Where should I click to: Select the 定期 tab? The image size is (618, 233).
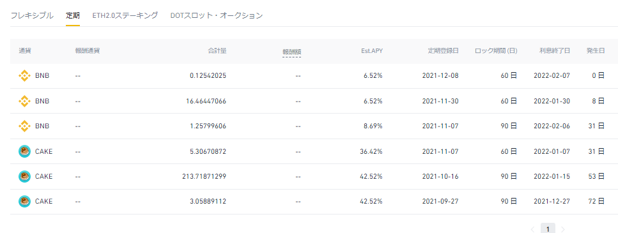click(73, 16)
